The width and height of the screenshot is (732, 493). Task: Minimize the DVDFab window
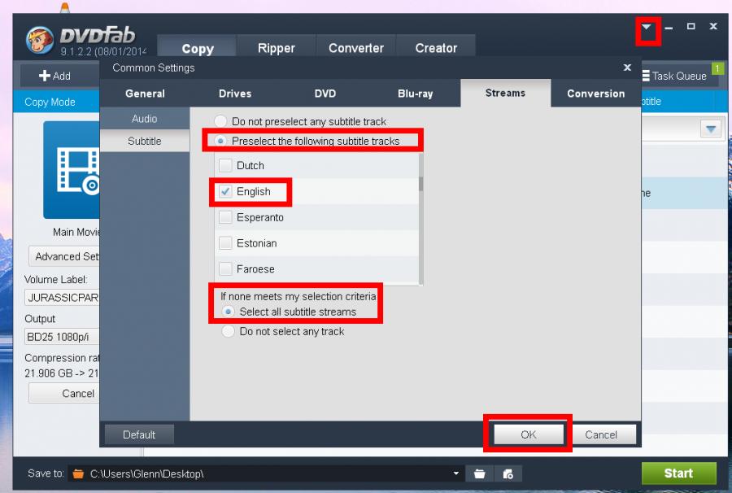(669, 28)
